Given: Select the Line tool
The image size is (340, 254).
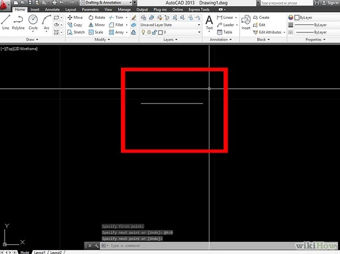Looking at the screenshot, I should [x=6, y=22].
